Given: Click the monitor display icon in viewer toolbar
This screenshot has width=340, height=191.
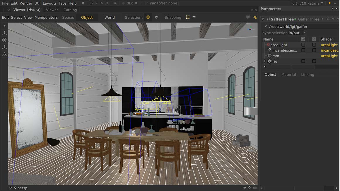Looking at the screenshot, I should tap(248, 17).
